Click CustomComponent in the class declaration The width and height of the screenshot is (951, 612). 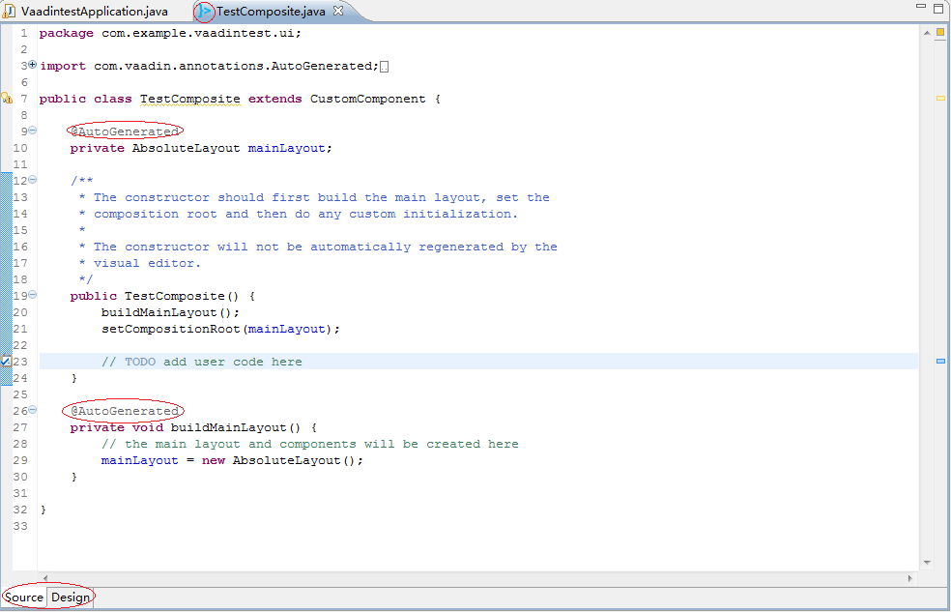coord(367,99)
